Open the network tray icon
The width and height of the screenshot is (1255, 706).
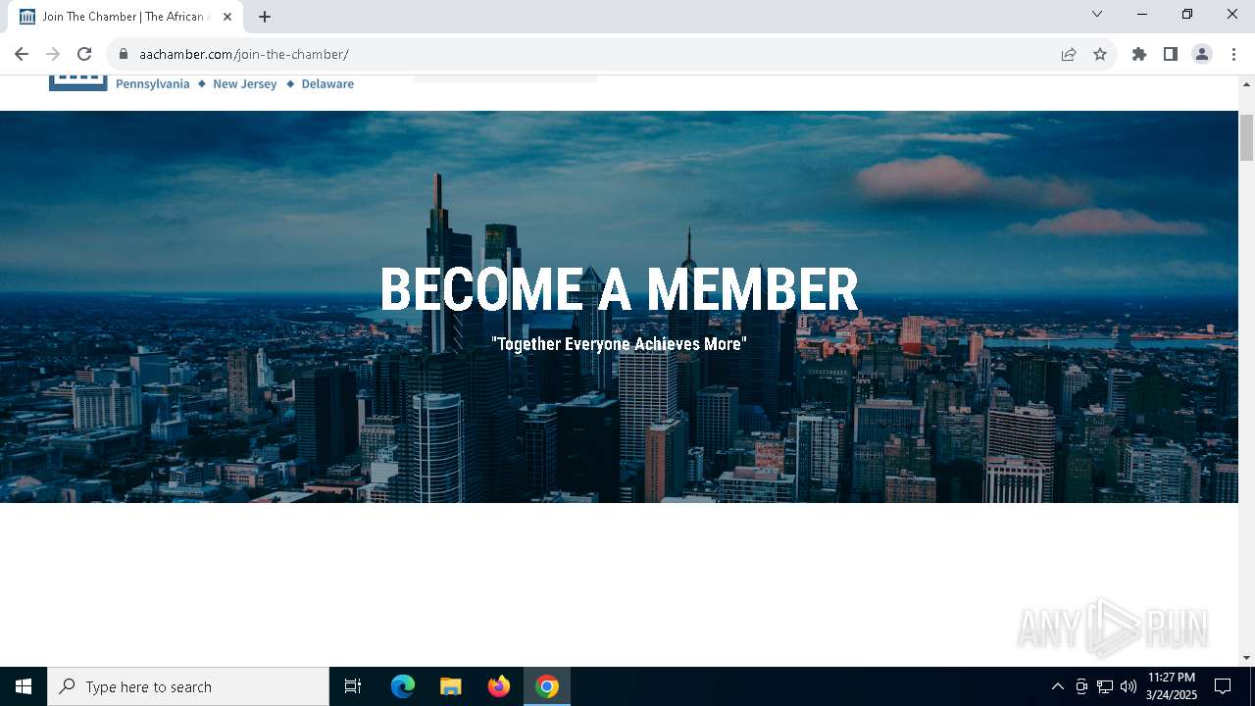1105,686
